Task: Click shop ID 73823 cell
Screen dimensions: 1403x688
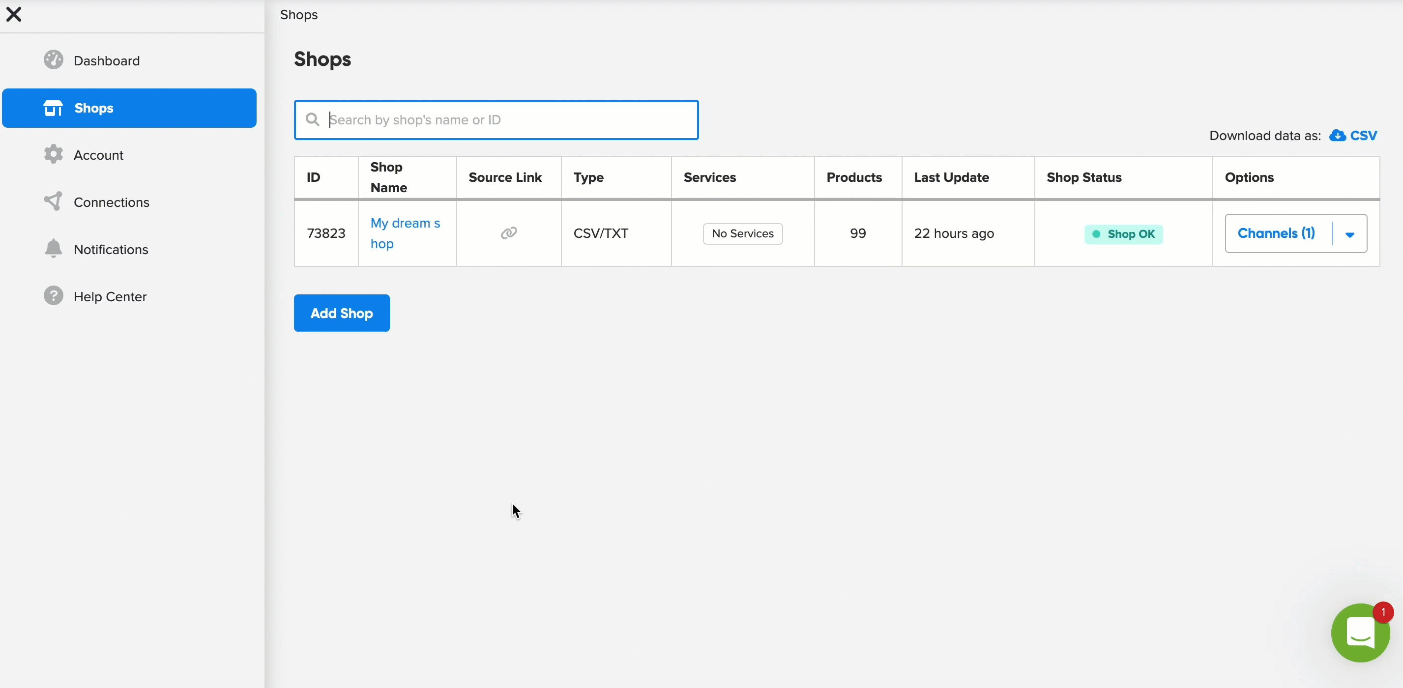Action: click(326, 233)
